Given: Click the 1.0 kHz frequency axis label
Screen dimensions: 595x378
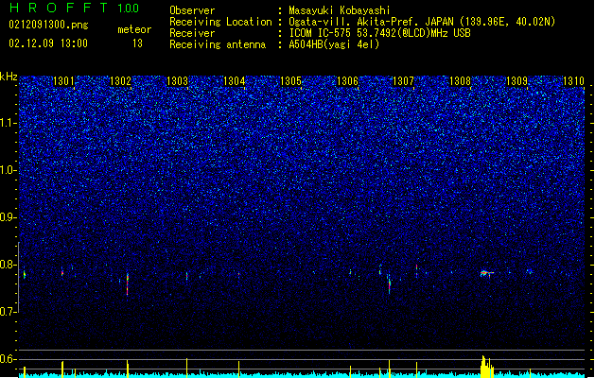Looking at the screenshot, I should point(8,170).
